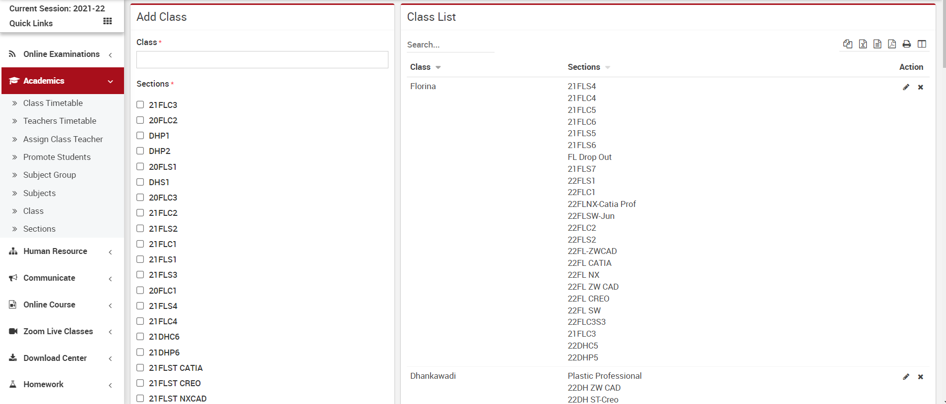Print the class list

pyautogui.click(x=907, y=44)
